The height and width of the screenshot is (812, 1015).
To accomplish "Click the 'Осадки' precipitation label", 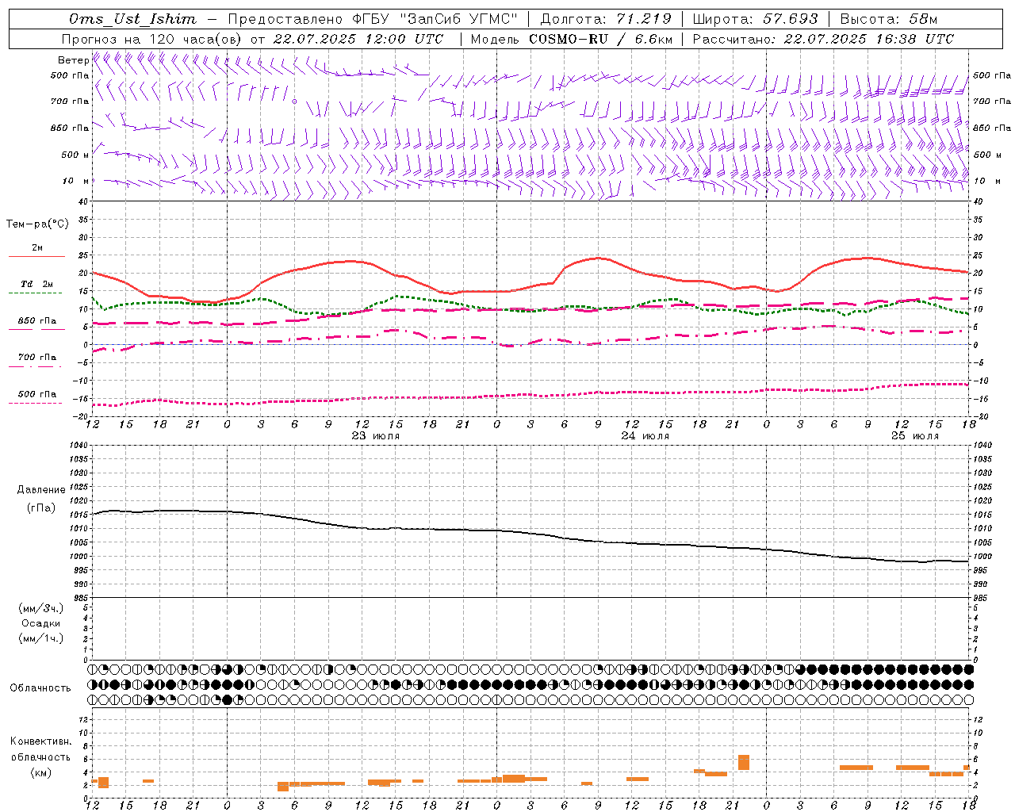I will (41, 623).
